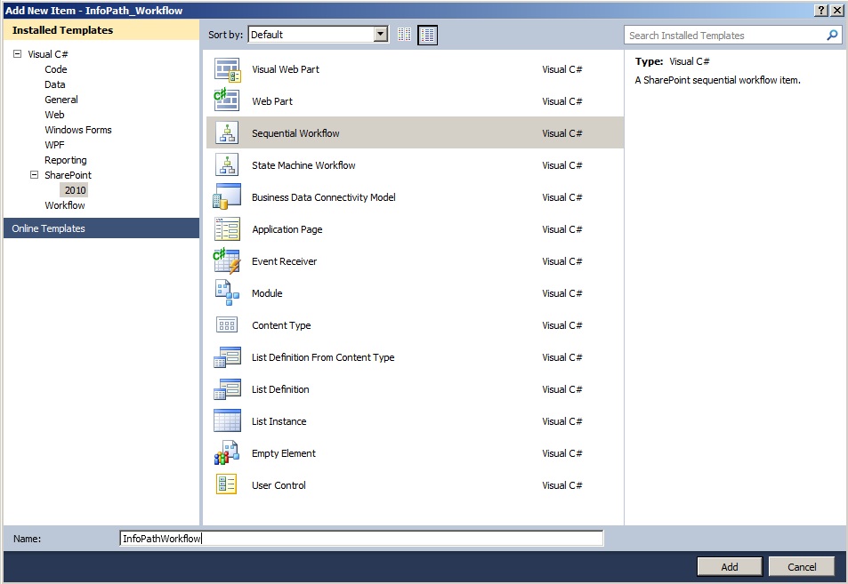Select the 'User Control' template name
The height and width of the screenshot is (584, 848).
[279, 485]
